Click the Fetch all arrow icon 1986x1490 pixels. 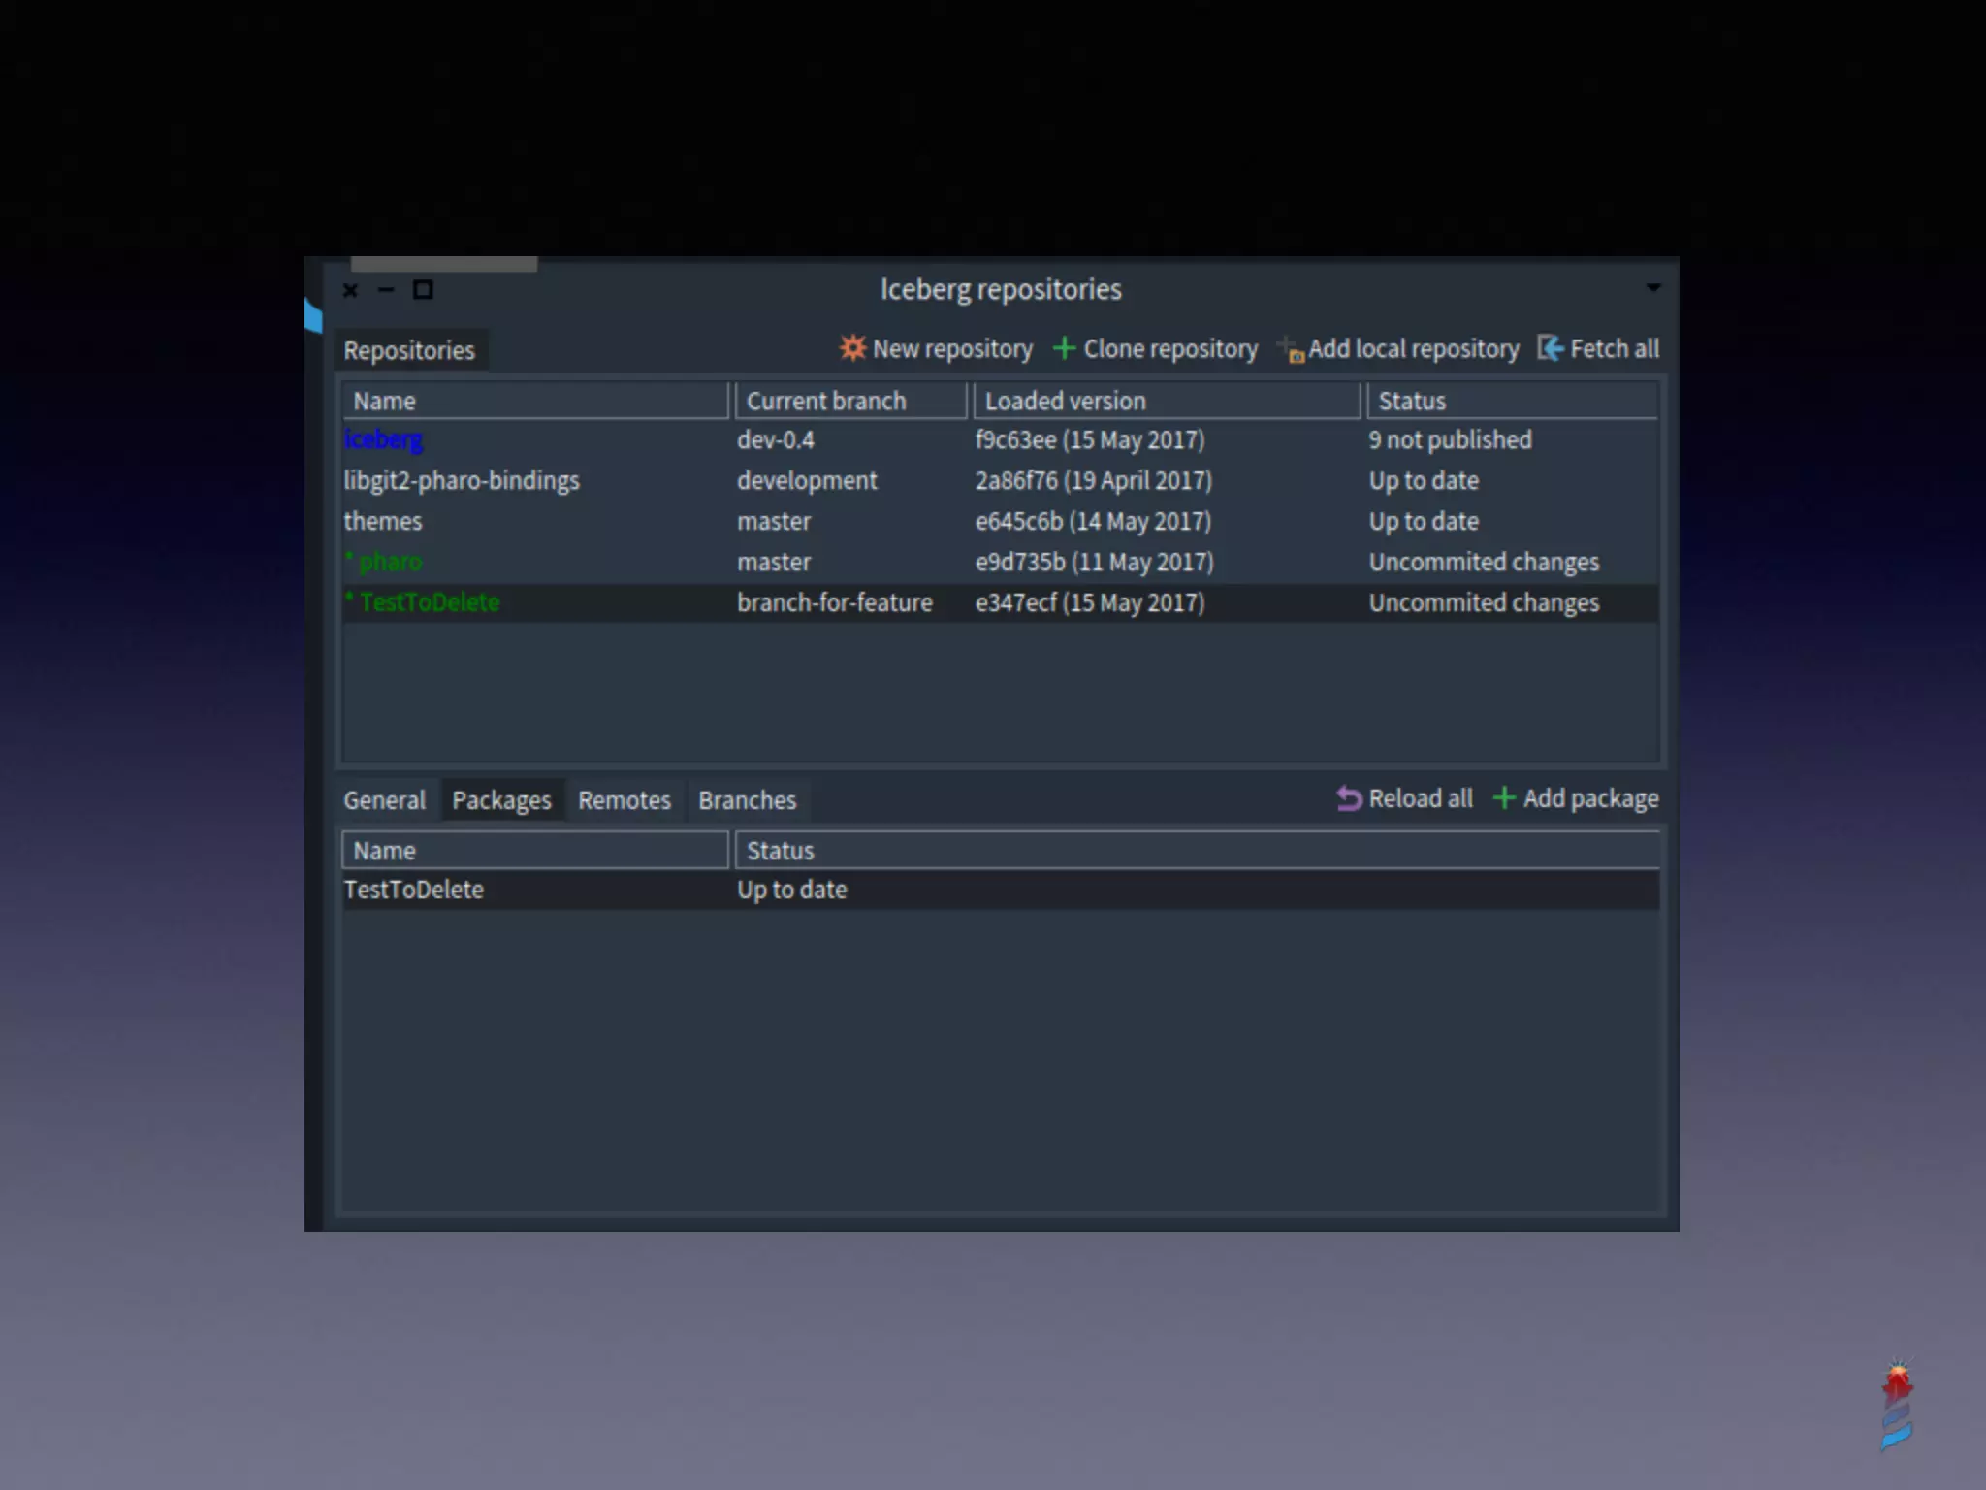[1550, 348]
